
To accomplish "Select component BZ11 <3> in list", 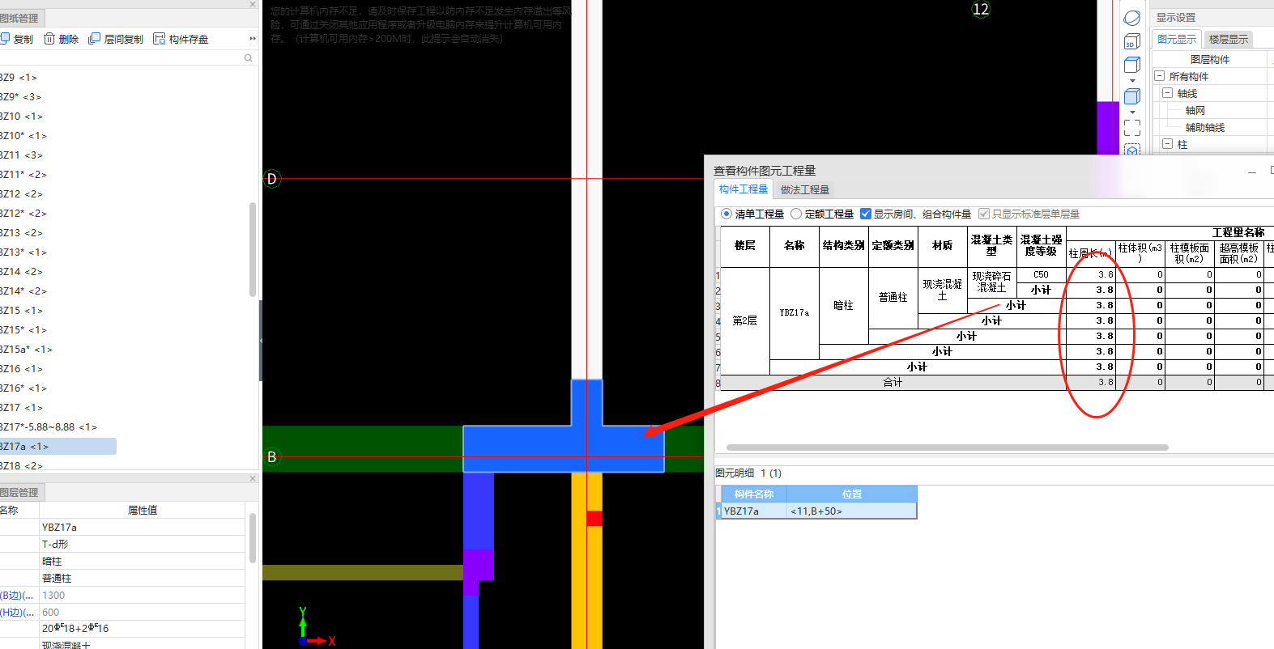I will pos(22,155).
